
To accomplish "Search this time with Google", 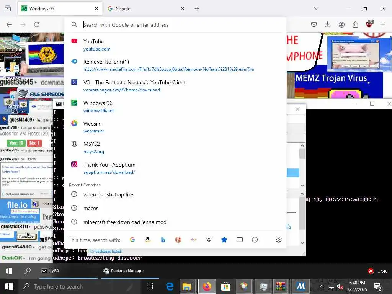I will click(x=132, y=240).
